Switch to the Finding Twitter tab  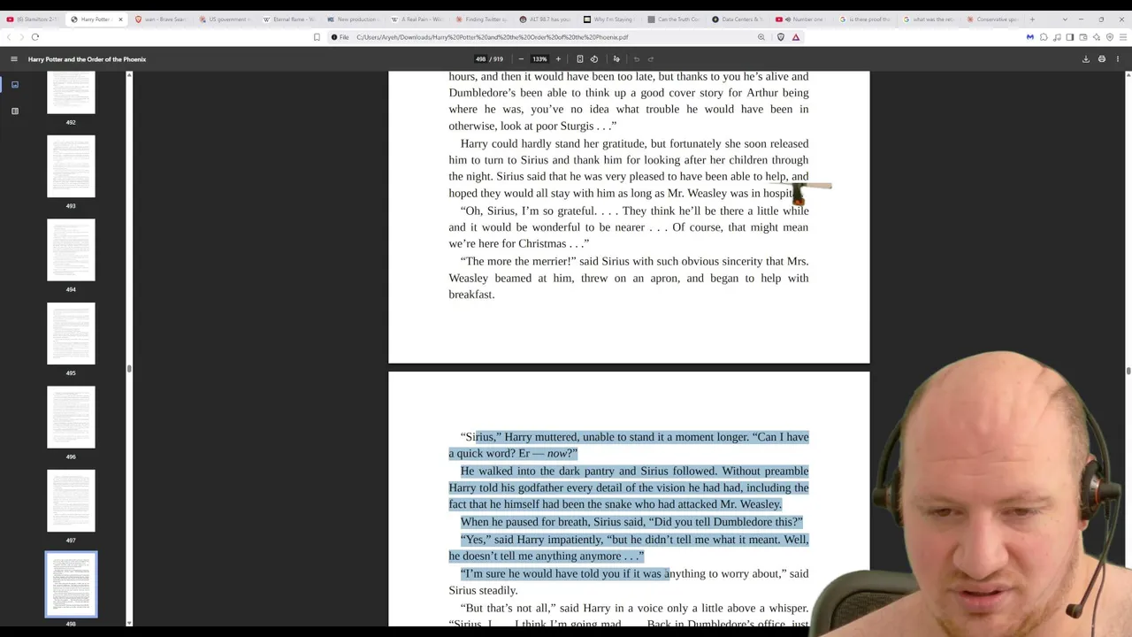point(484,19)
